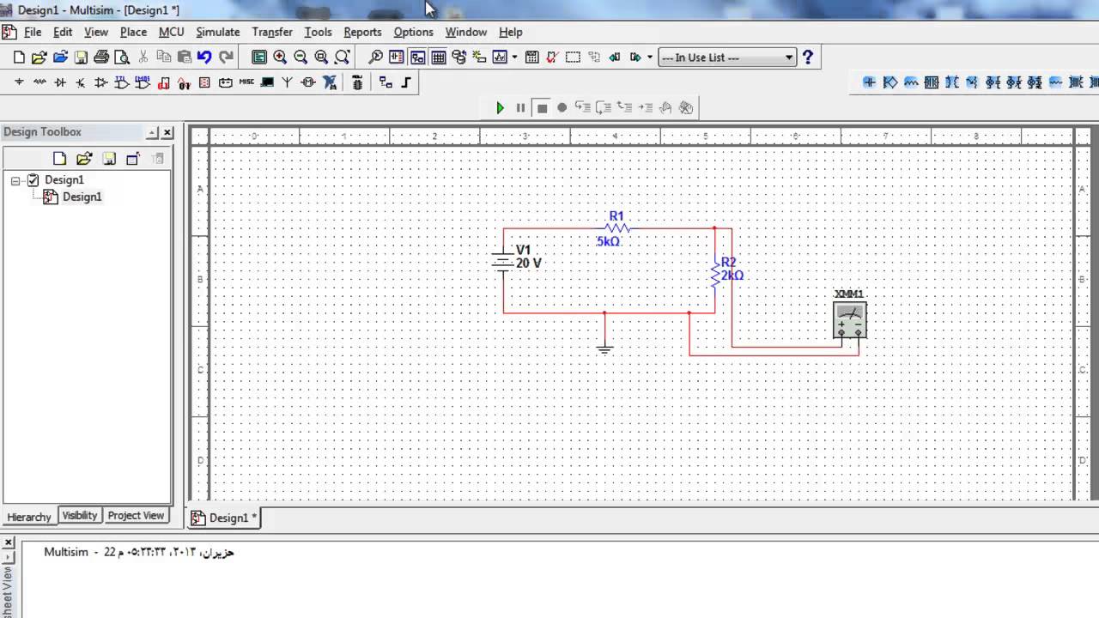The height and width of the screenshot is (618, 1099).
Task: Select the V1 20 V battery source
Action: [504, 261]
